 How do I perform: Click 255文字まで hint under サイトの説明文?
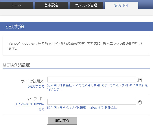coord(36,86)
